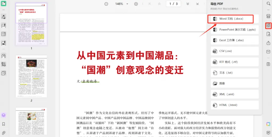Open the comments chat panel
This screenshot has height=137, width=272.
(x=268, y=133)
